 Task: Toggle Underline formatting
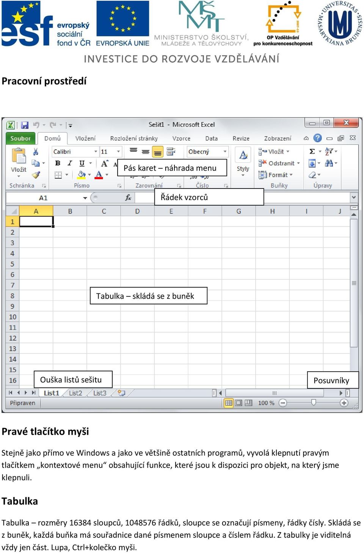click(x=82, y=163)
